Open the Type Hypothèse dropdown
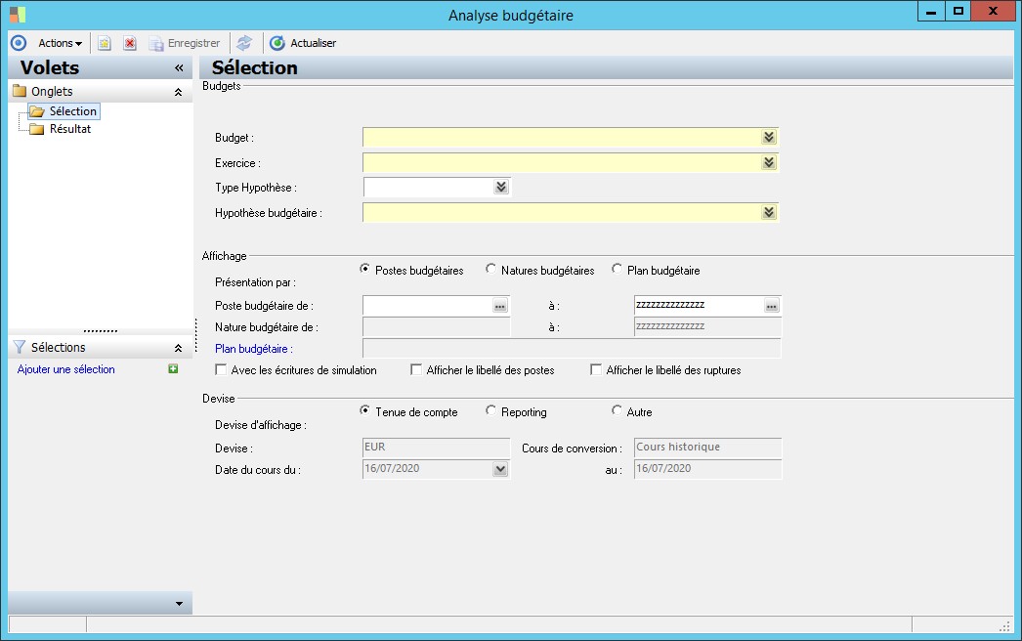Image resolution: width=1022 pixels, height=641 pixels. click(x=500, y=188)
